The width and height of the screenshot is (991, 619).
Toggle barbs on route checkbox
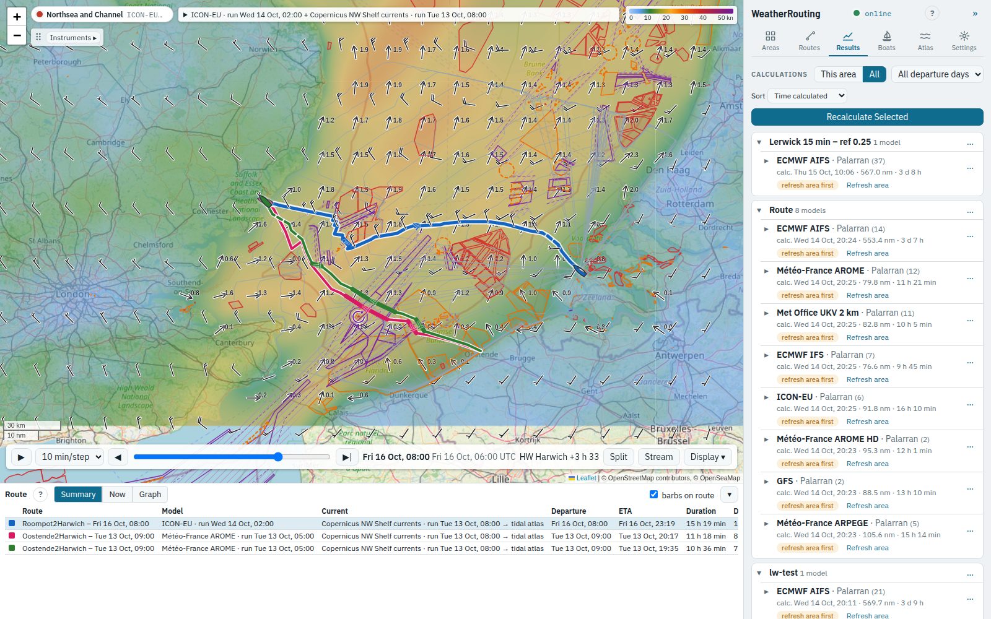653,494
